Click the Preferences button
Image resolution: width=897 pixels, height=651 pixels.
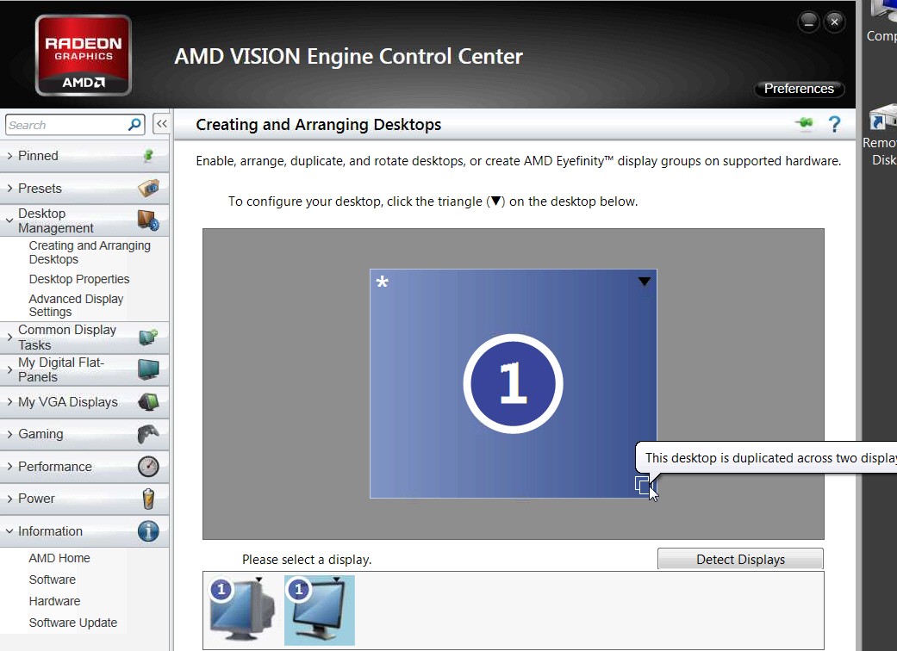pos(799,89)
